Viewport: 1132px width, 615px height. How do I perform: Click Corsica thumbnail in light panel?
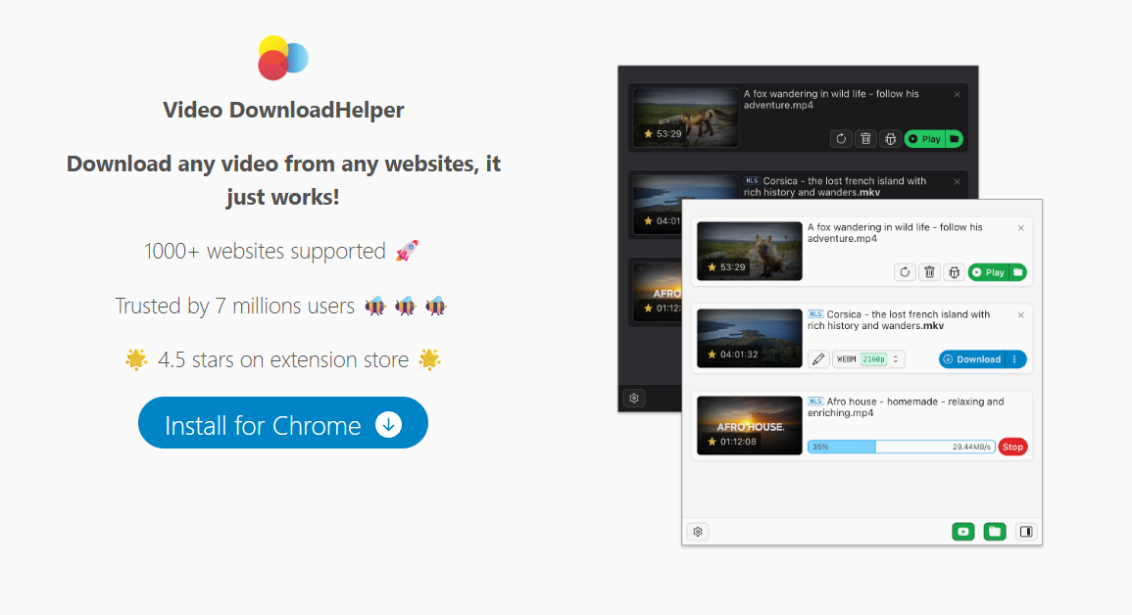[x=750, y=338]
